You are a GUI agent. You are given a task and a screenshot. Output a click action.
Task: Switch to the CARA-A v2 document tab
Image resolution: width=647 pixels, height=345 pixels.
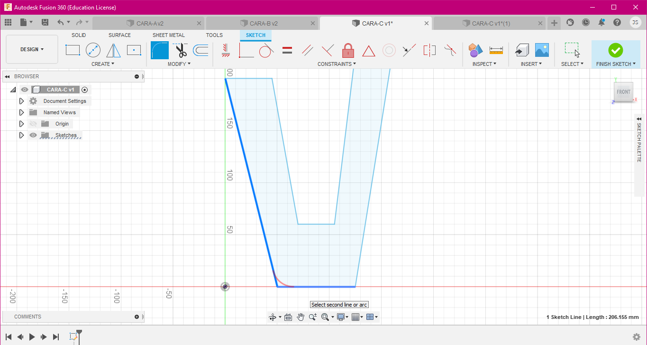pos(148,23)
